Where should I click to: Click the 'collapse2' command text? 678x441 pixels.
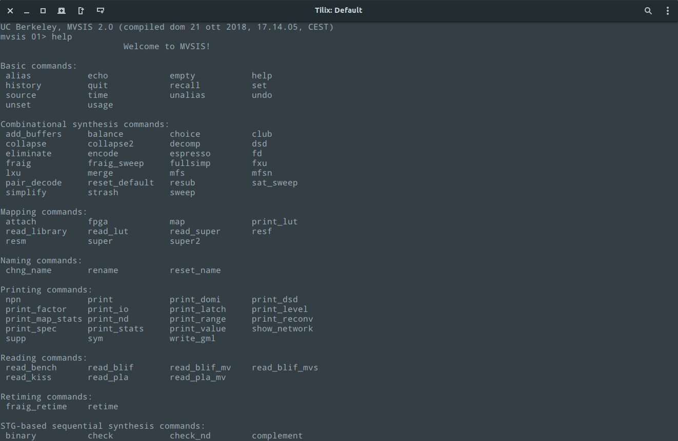[x=111, y=144]
